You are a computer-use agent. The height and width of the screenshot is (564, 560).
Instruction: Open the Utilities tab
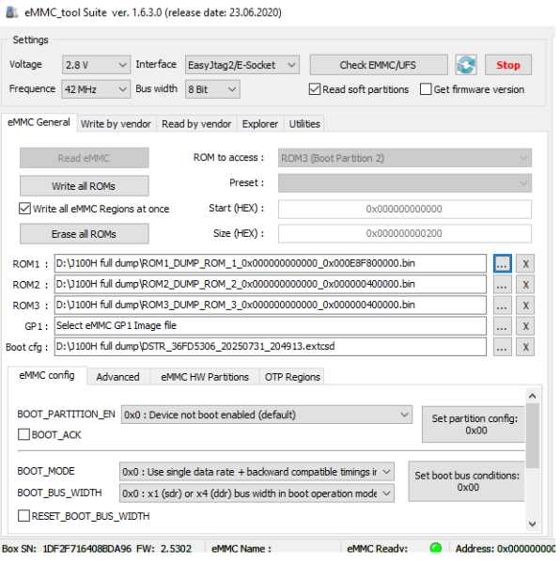click(304, 124)
